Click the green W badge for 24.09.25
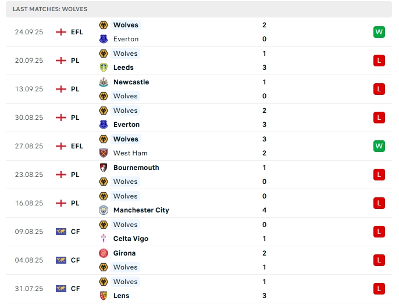This screenshot has width=399, height=305. [379, 32]
